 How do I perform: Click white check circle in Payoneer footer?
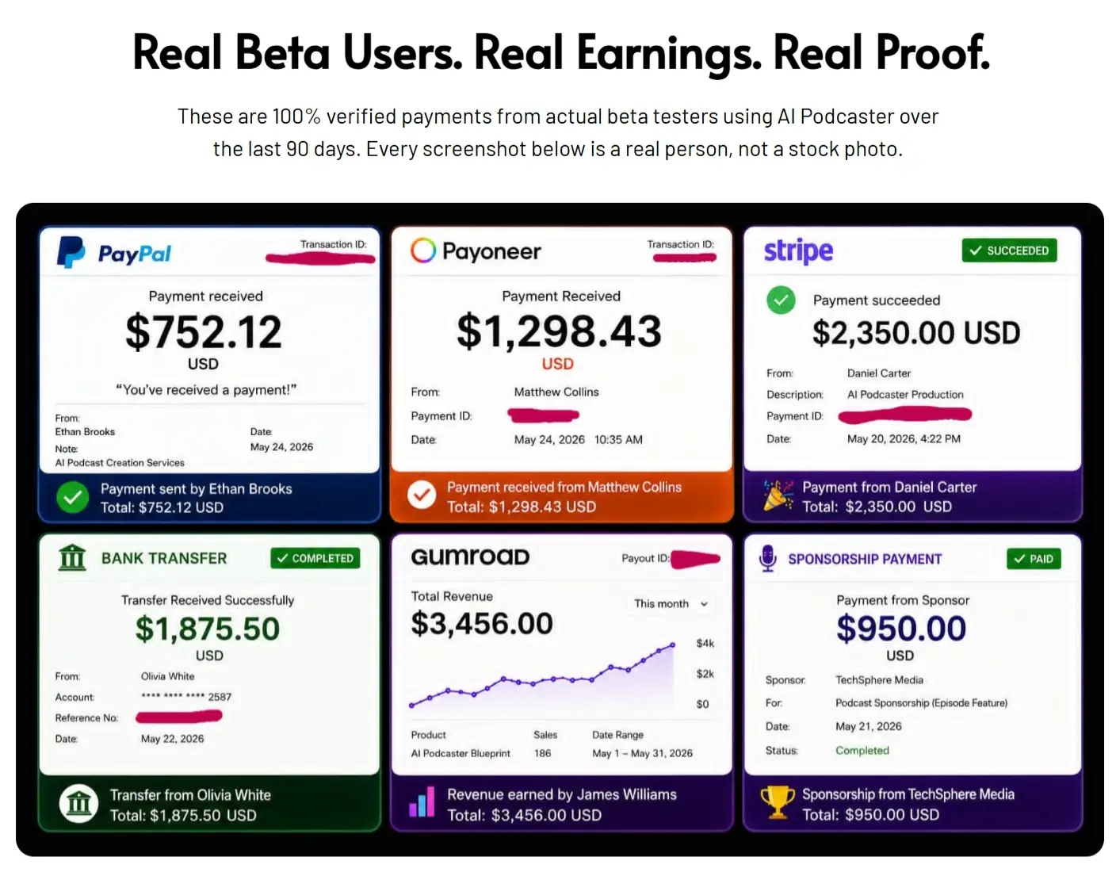(x=422, y=495)
